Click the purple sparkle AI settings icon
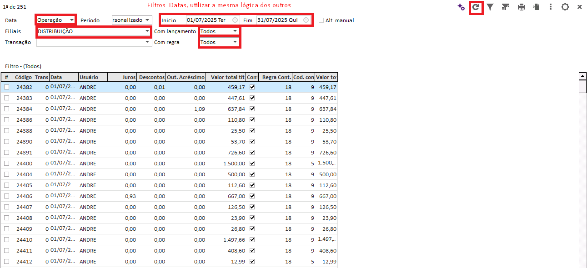The image size is (587, 268). point(461,7)
